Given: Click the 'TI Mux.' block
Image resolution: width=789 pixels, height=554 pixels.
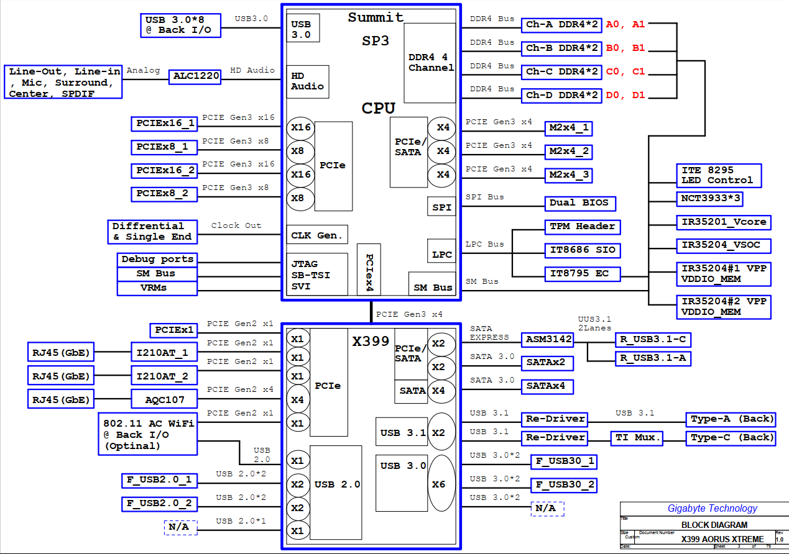Looking at the screenshot, I should click(637, 438).
